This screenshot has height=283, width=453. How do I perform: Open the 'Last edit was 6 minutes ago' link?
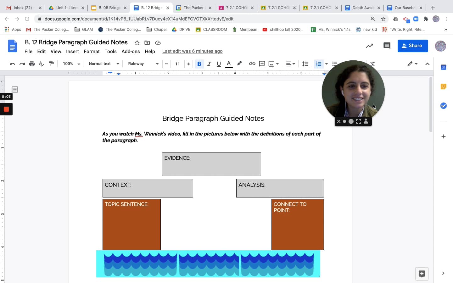(x=193, y=51)
